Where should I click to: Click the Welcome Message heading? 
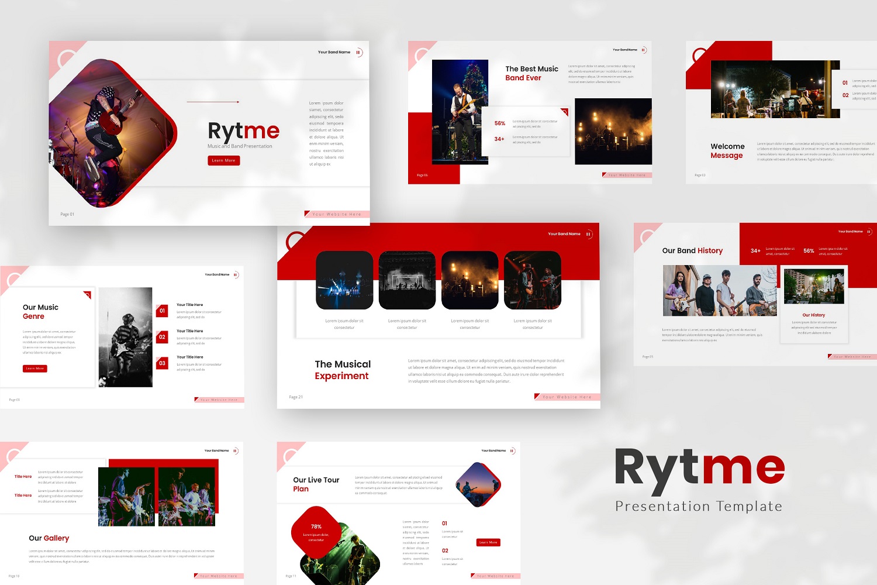[x=728, y=151]
